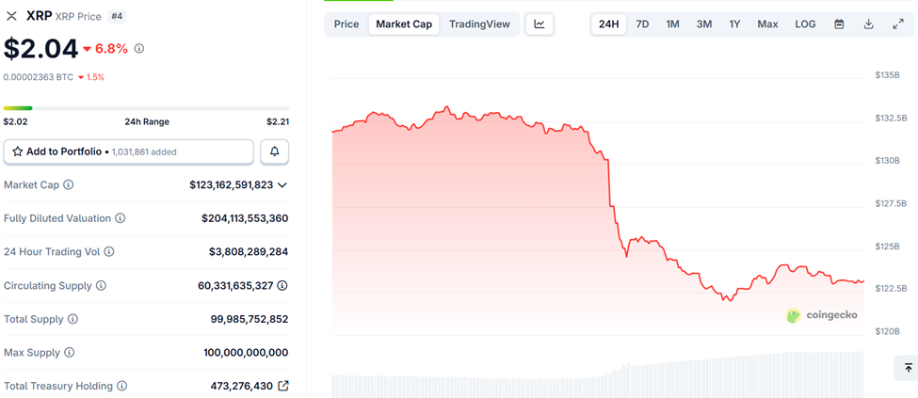Toggle LOG scale on chart

pyautogui.click(x=805, y=24)
